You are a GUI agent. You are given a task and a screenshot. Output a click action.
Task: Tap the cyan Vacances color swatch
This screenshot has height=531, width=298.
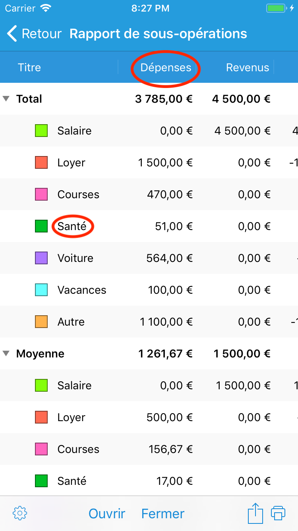(41, 290)
